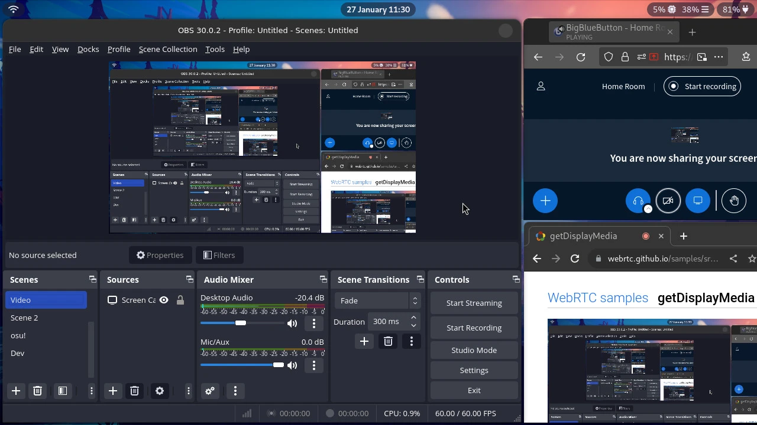Open scene filters icon in Scenes toolbar
Screen dimensions: 757x425
[x=62, y=391]
